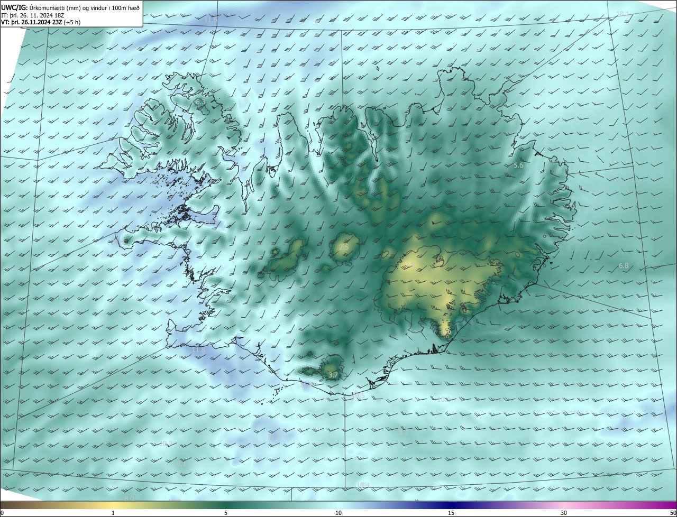
Task: Click the 10.4 value label near the bottom edge
Action: point(363,485)
